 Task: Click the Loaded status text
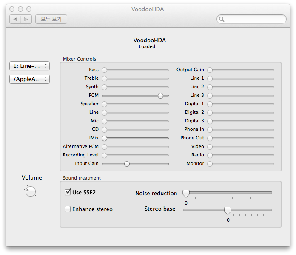(x=147, y=46)
